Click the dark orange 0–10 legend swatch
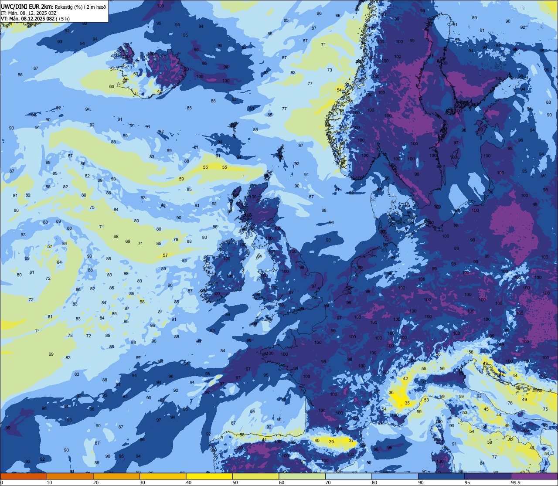This screenshot has height=486, width=558. [x=24, y=476]
